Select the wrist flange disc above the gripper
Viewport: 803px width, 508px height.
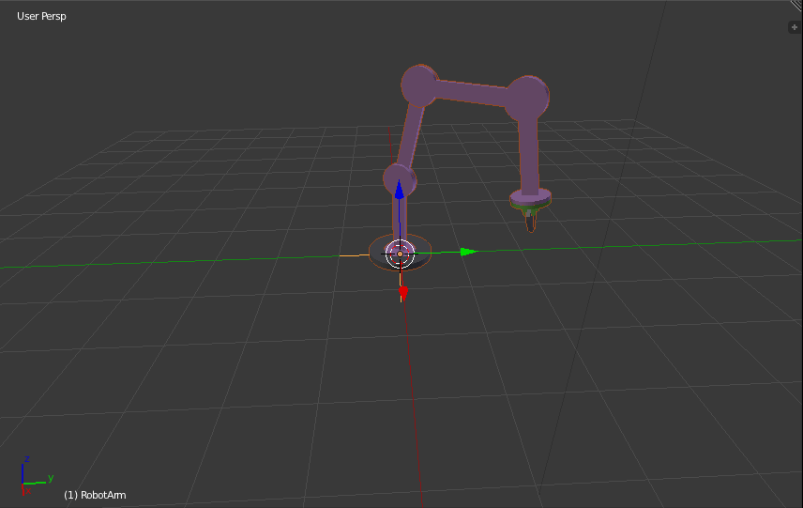point(531,198)
